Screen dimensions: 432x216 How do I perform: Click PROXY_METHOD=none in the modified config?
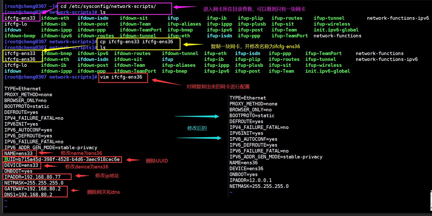[253, 104]
